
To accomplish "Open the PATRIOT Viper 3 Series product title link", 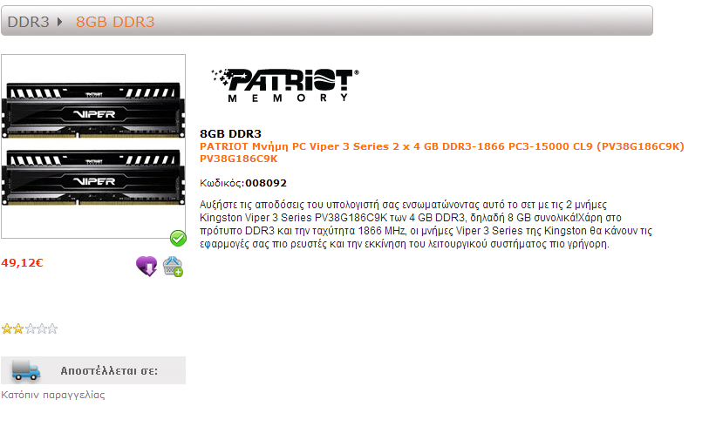I will 442,146.
